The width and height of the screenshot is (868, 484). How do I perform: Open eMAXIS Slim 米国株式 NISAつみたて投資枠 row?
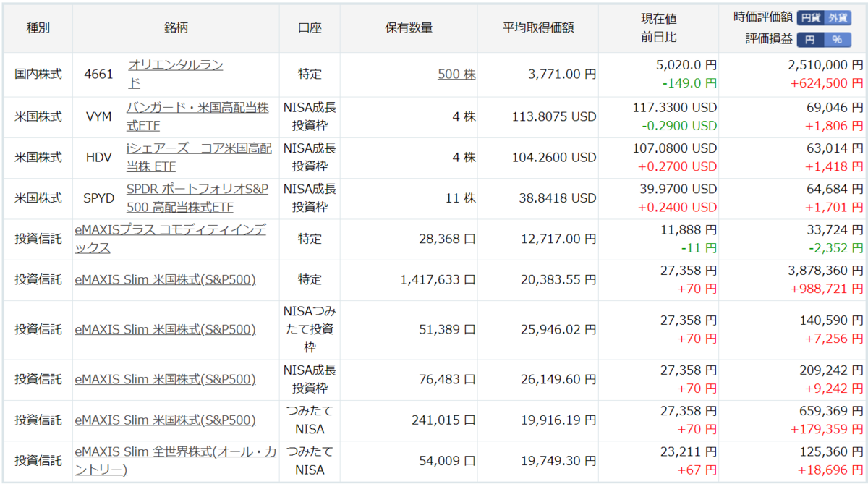click(x=165, y=329)
